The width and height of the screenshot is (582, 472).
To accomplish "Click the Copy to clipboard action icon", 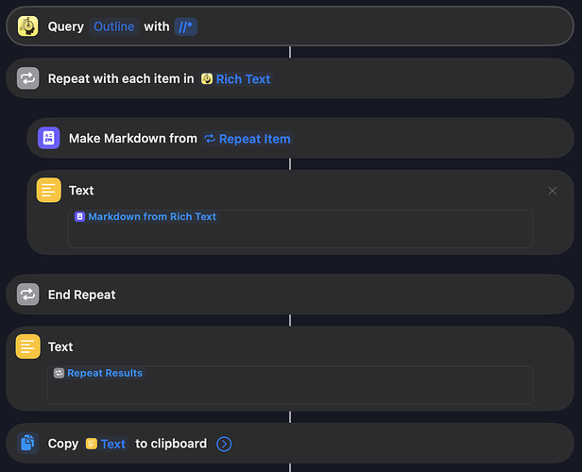I will pyautogui.click(x=27, y=444).
